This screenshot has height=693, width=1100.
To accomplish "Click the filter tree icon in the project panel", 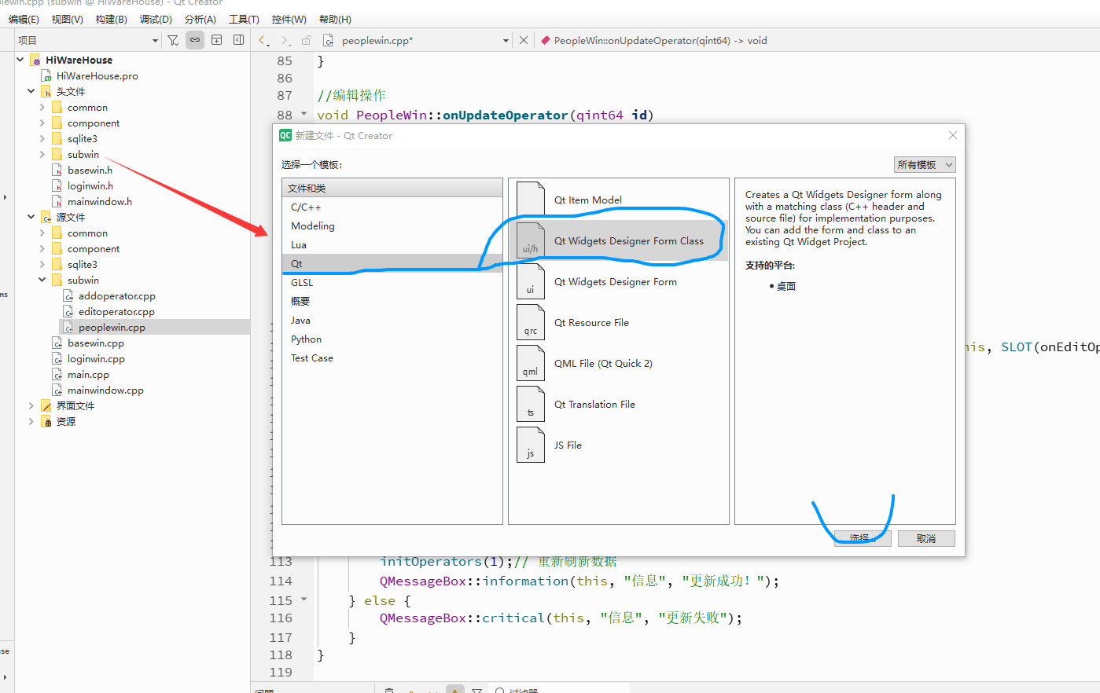I will [x=174, y=40].
